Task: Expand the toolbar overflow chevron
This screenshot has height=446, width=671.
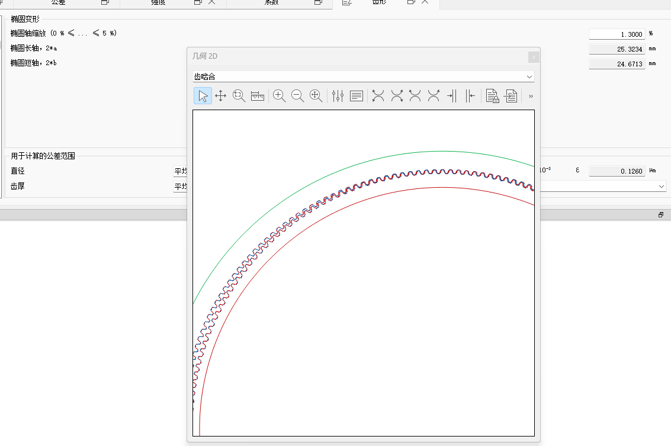Action: click(x=531, y=96)
